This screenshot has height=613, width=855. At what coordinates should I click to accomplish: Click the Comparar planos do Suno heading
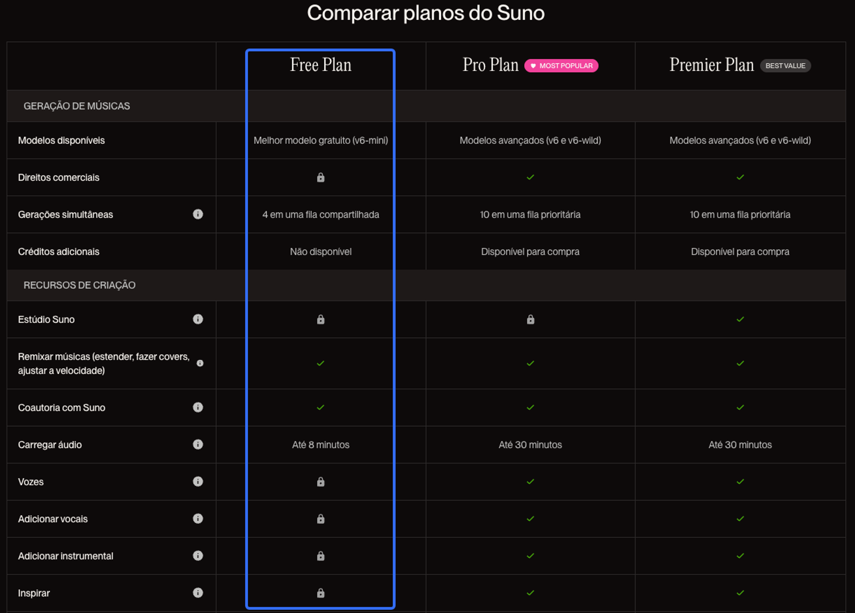coord(426,13)
